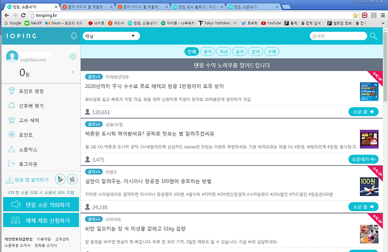Screen dimensions: 388x252
Task: Select the 전체 filter tab
Action: [x=191, y=52]
